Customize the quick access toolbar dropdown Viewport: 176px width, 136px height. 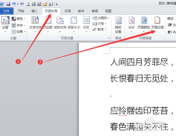[57, 5]
